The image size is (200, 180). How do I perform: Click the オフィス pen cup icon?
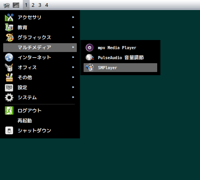[x=9, y=67]
